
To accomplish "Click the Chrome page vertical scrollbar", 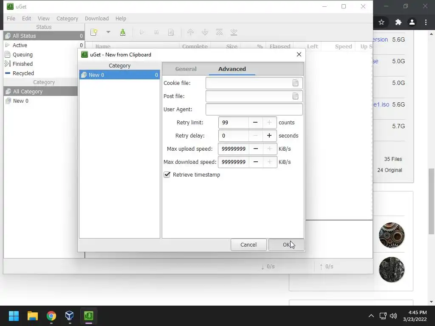I will [x=432, y=201].
